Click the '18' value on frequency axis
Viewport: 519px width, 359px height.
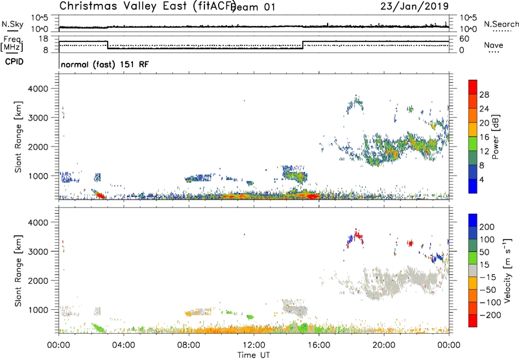click(x=43, y=39)
